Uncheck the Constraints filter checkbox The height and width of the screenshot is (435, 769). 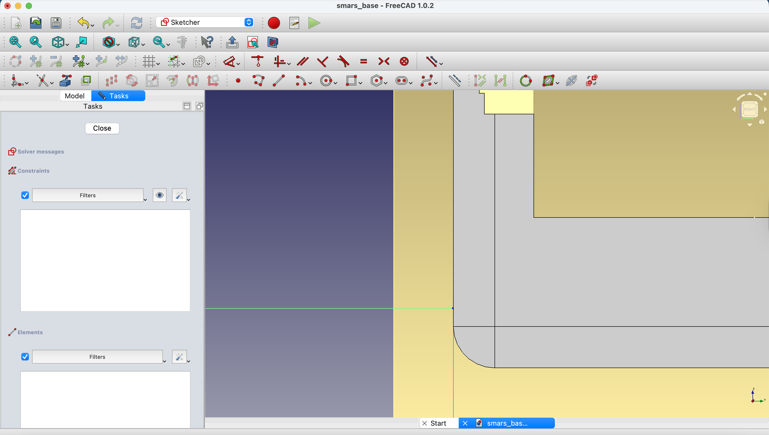pyautogui.click(x=25, y=195)
